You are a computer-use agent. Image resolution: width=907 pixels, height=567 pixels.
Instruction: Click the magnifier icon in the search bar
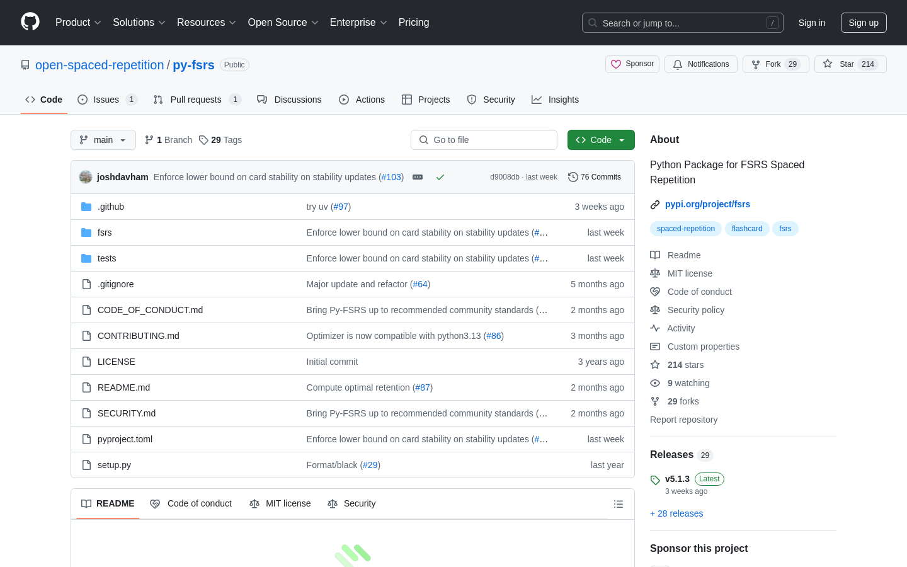(x=593, y=23)
